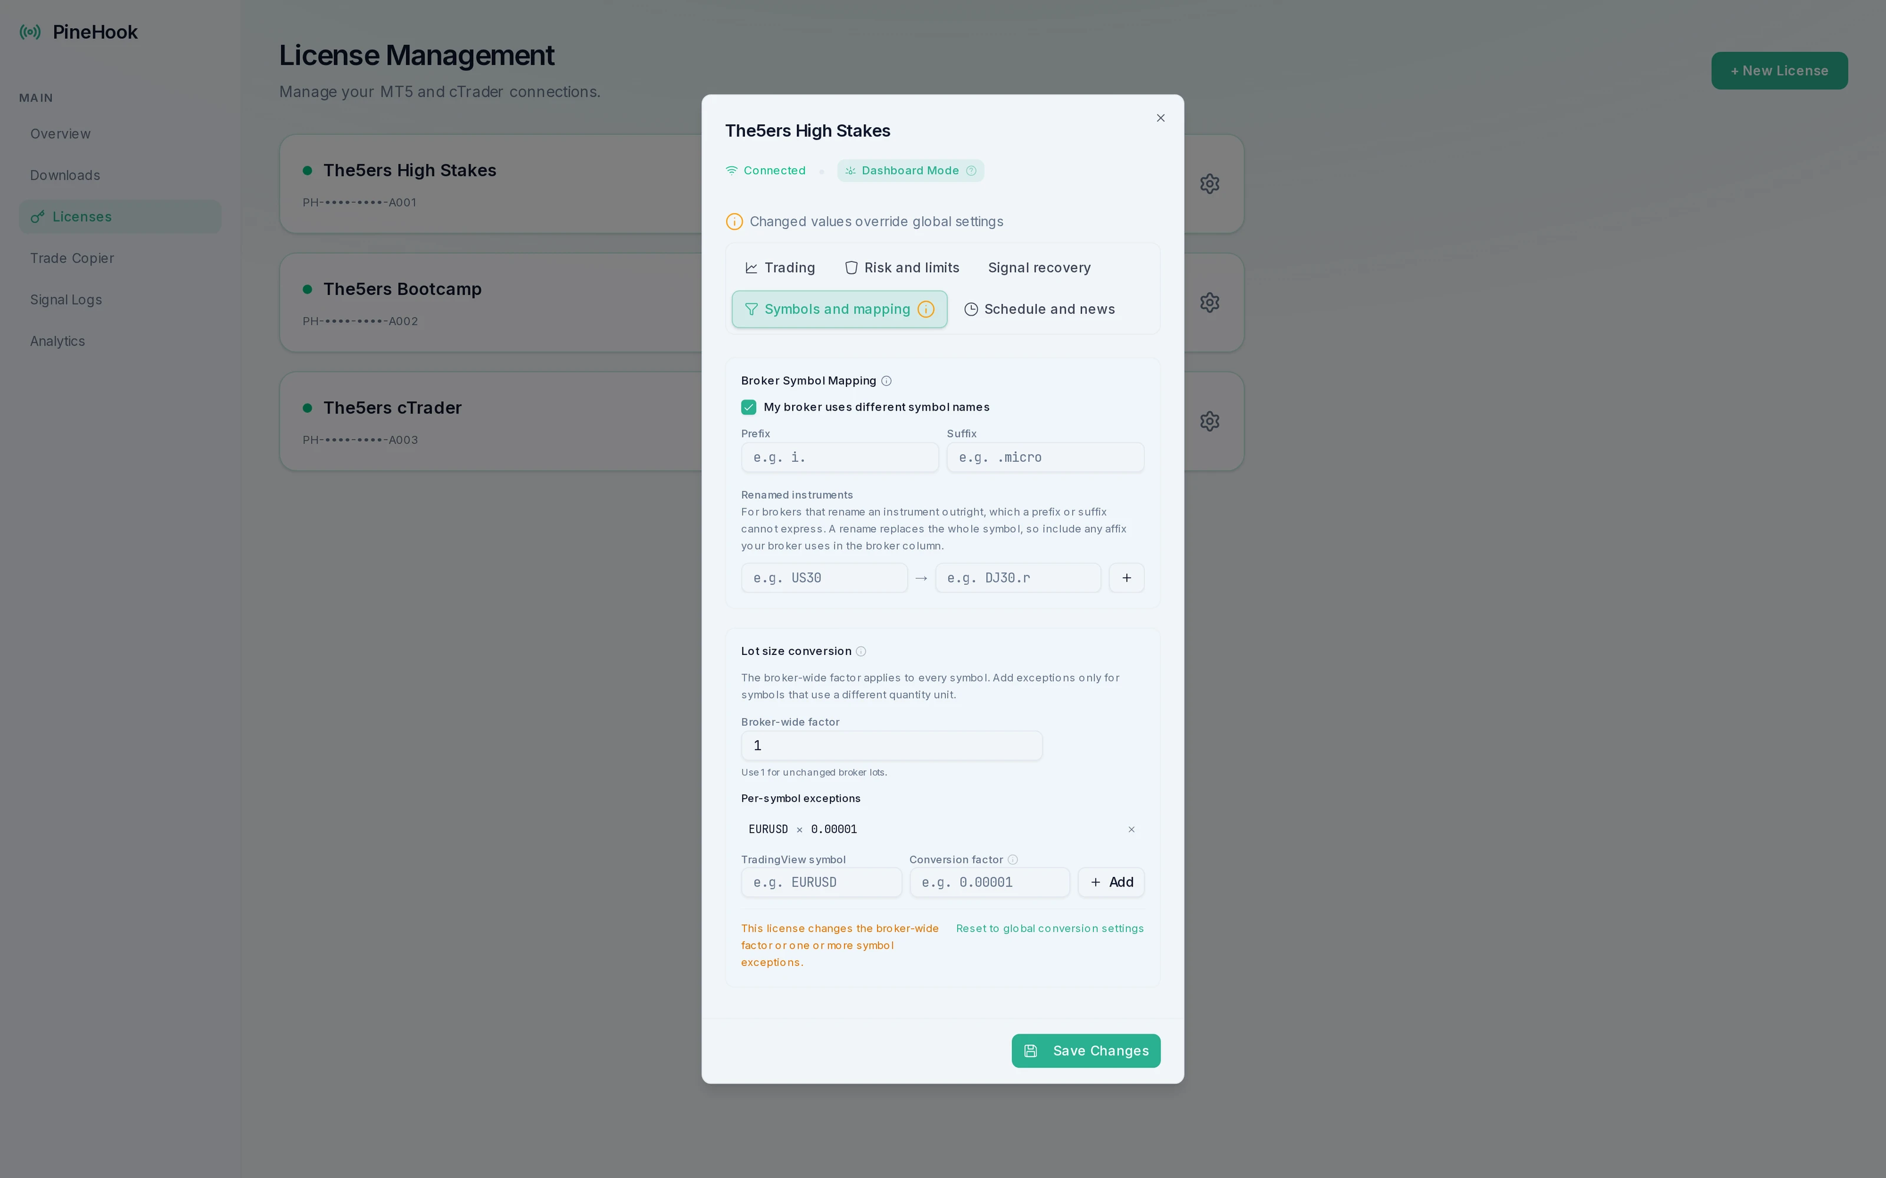Open Schedule and news tab
The image size is (1886, 1178).
pos(1040,309)
